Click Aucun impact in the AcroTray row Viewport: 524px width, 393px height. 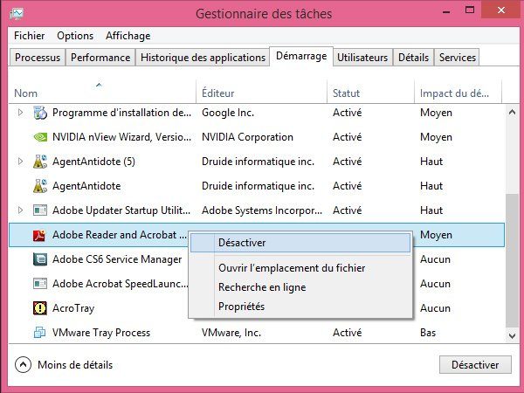click(435, 308)
